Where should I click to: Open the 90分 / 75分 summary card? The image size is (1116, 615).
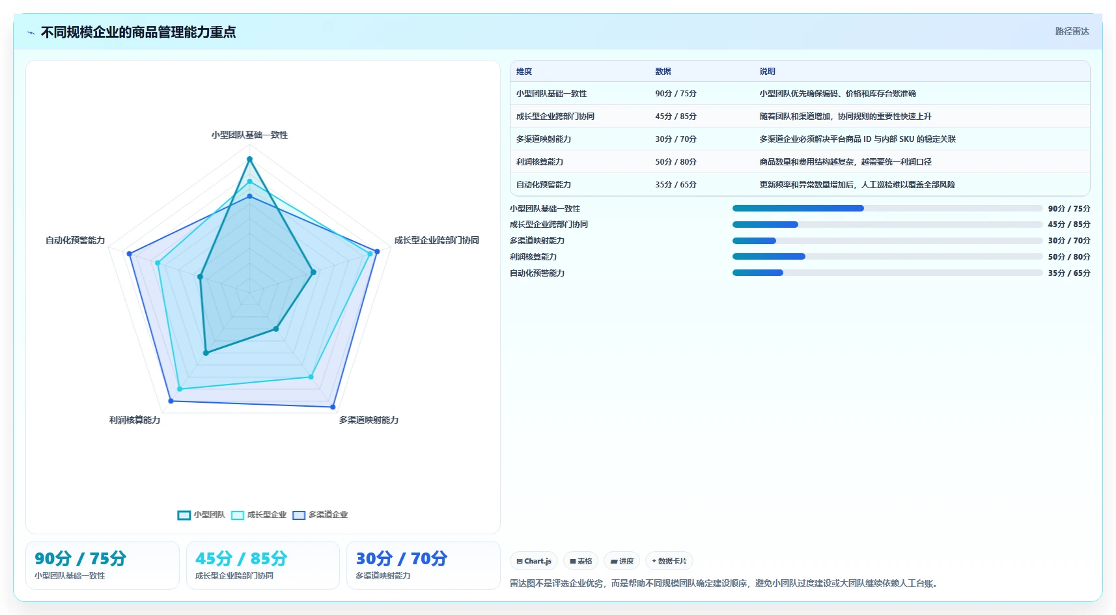tap(102, 565)
